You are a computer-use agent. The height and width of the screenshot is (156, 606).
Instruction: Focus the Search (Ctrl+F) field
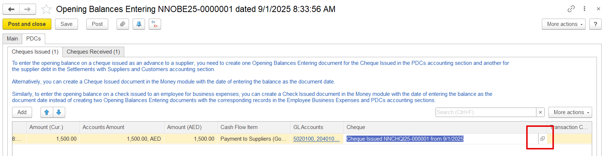coord(485,112)
